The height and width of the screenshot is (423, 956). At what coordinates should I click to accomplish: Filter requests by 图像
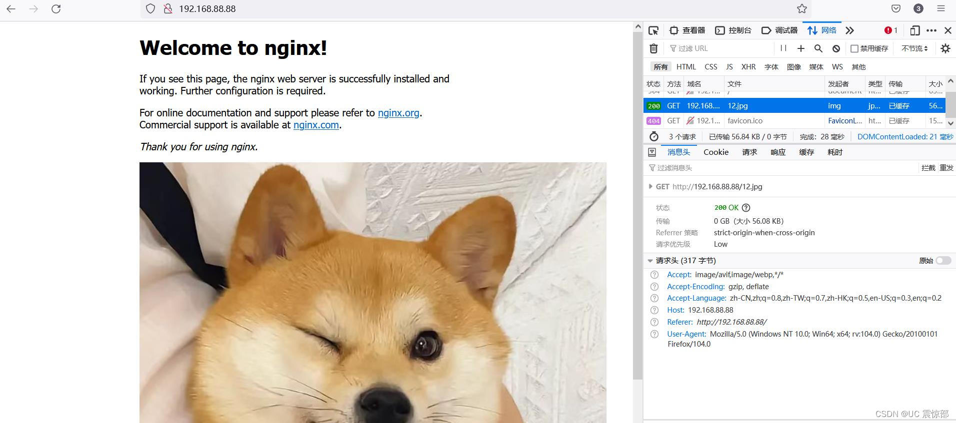point(794,67)
